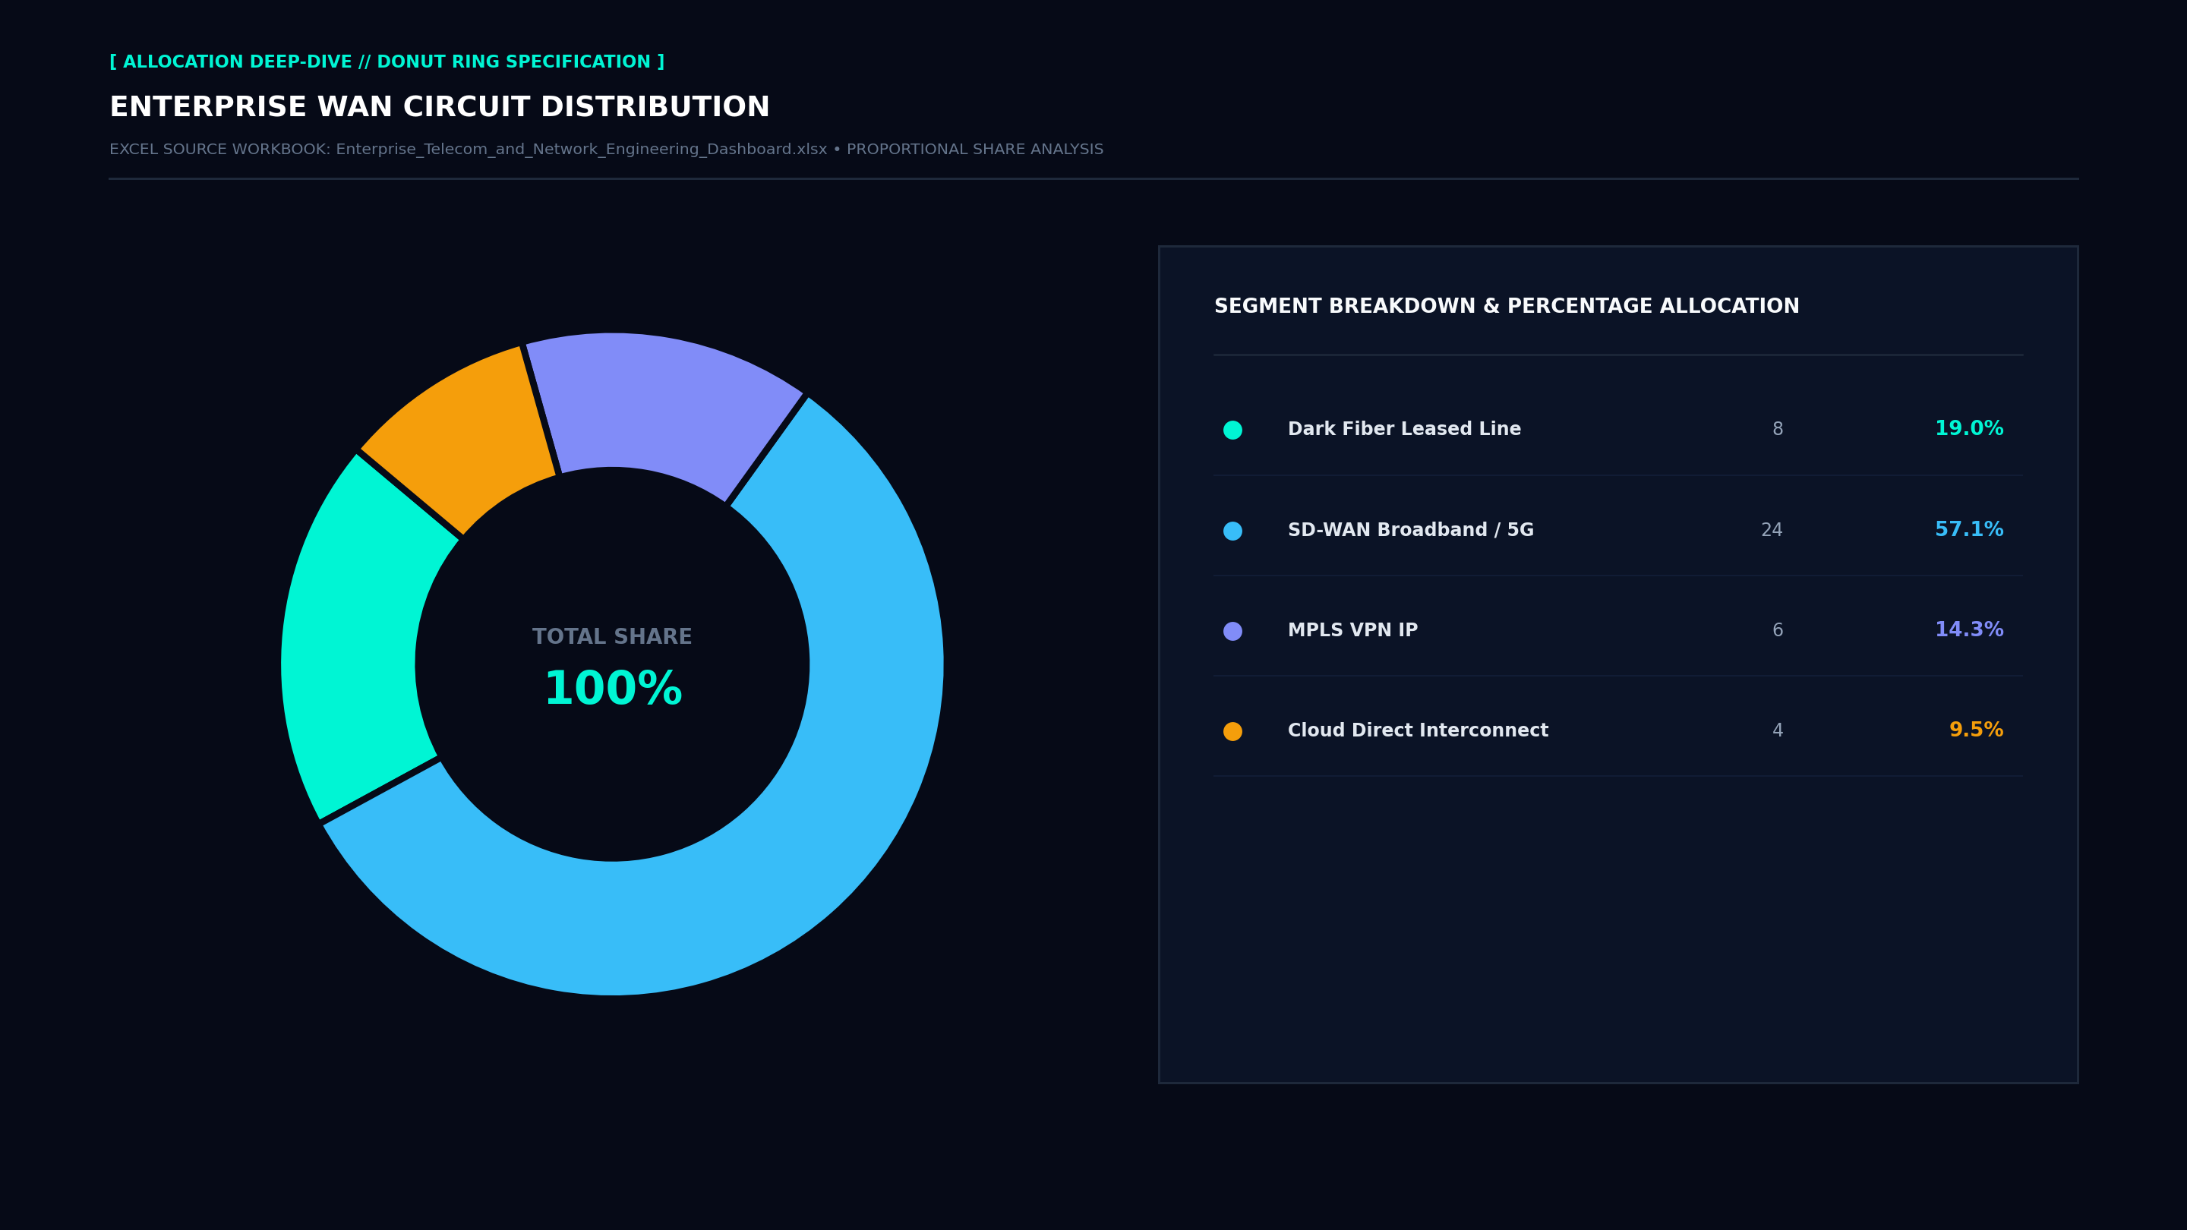Click the 9.5% percentage value
The height and width of the screenshot is (1230, 2187).
1976,730
